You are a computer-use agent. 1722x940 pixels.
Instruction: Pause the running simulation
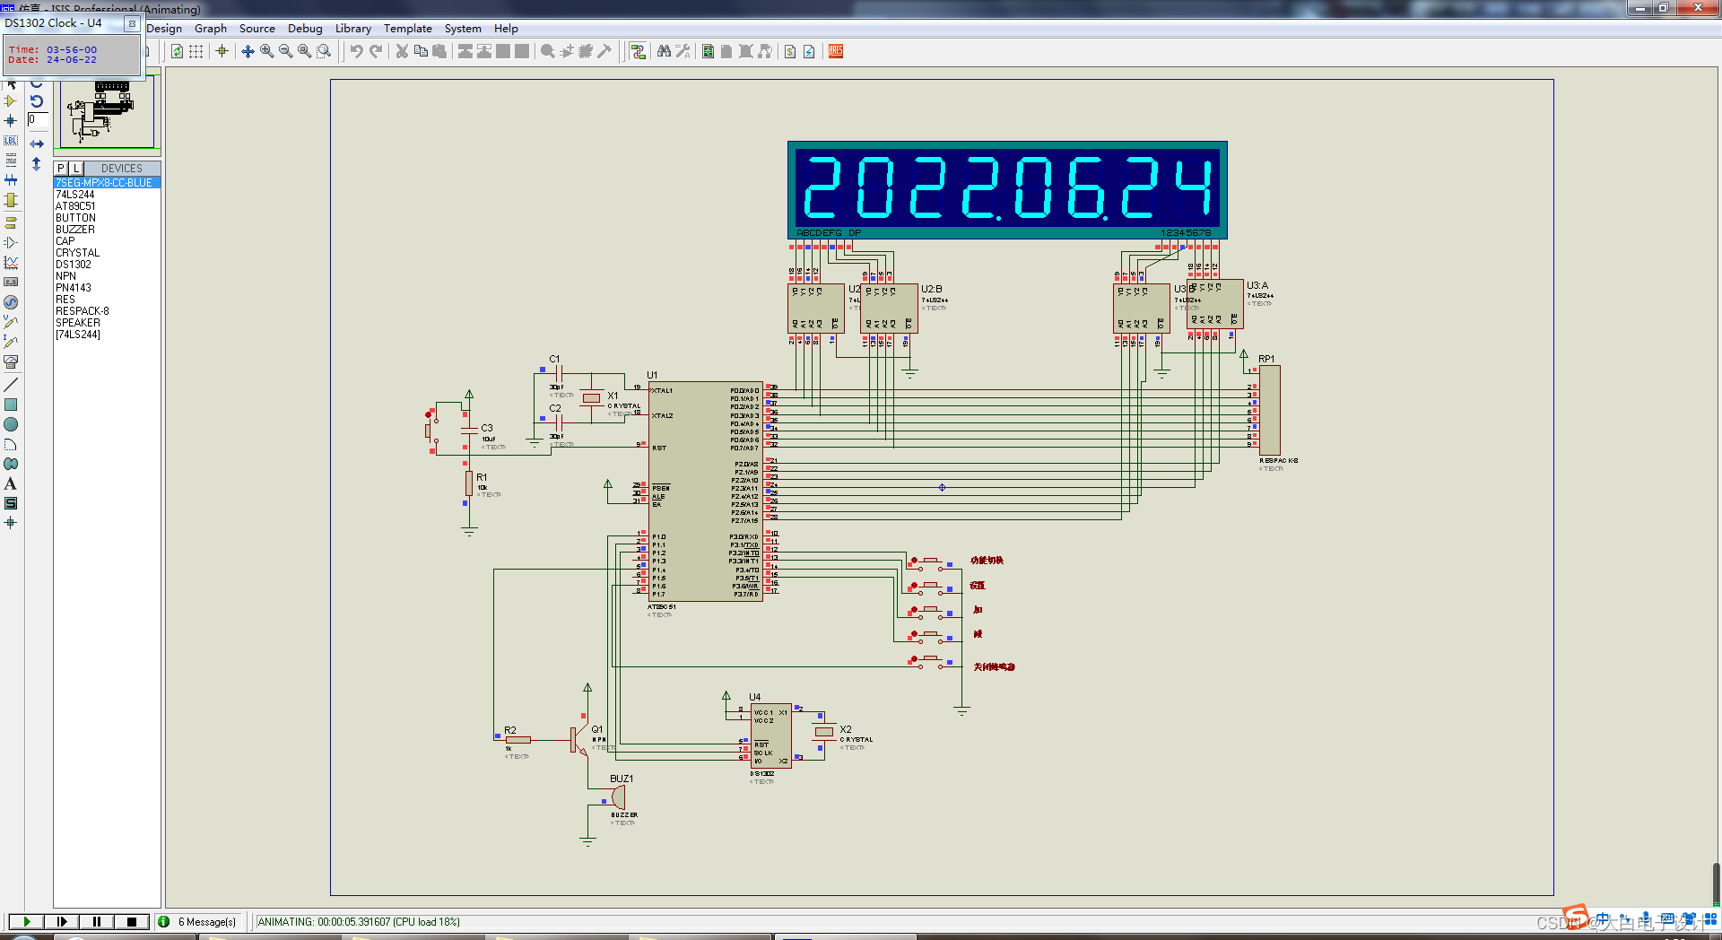(x=97, y=922)
